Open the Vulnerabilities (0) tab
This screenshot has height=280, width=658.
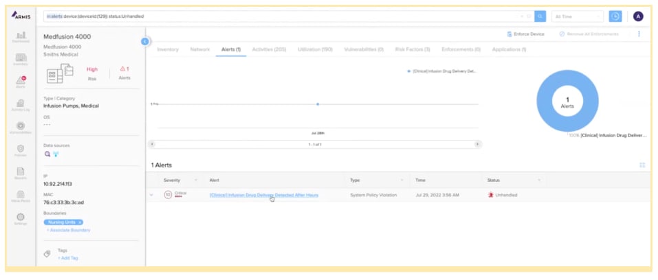pos(364,49)
